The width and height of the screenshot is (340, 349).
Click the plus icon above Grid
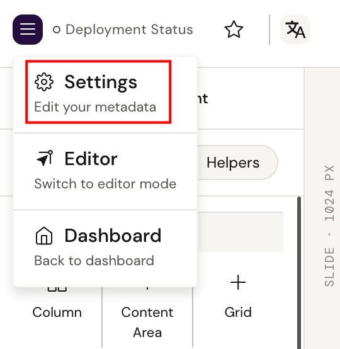(238, 282)
